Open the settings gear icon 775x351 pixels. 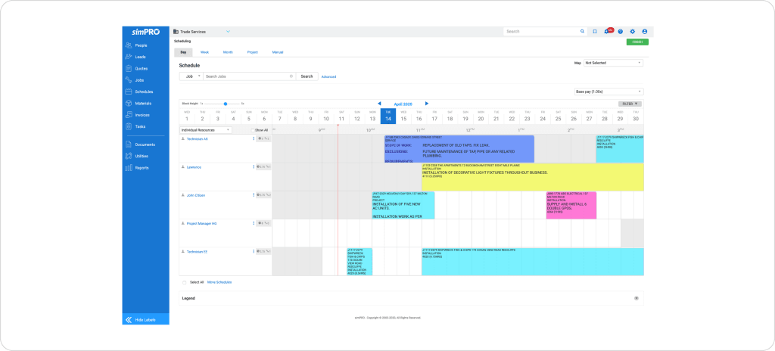(633, 31)
